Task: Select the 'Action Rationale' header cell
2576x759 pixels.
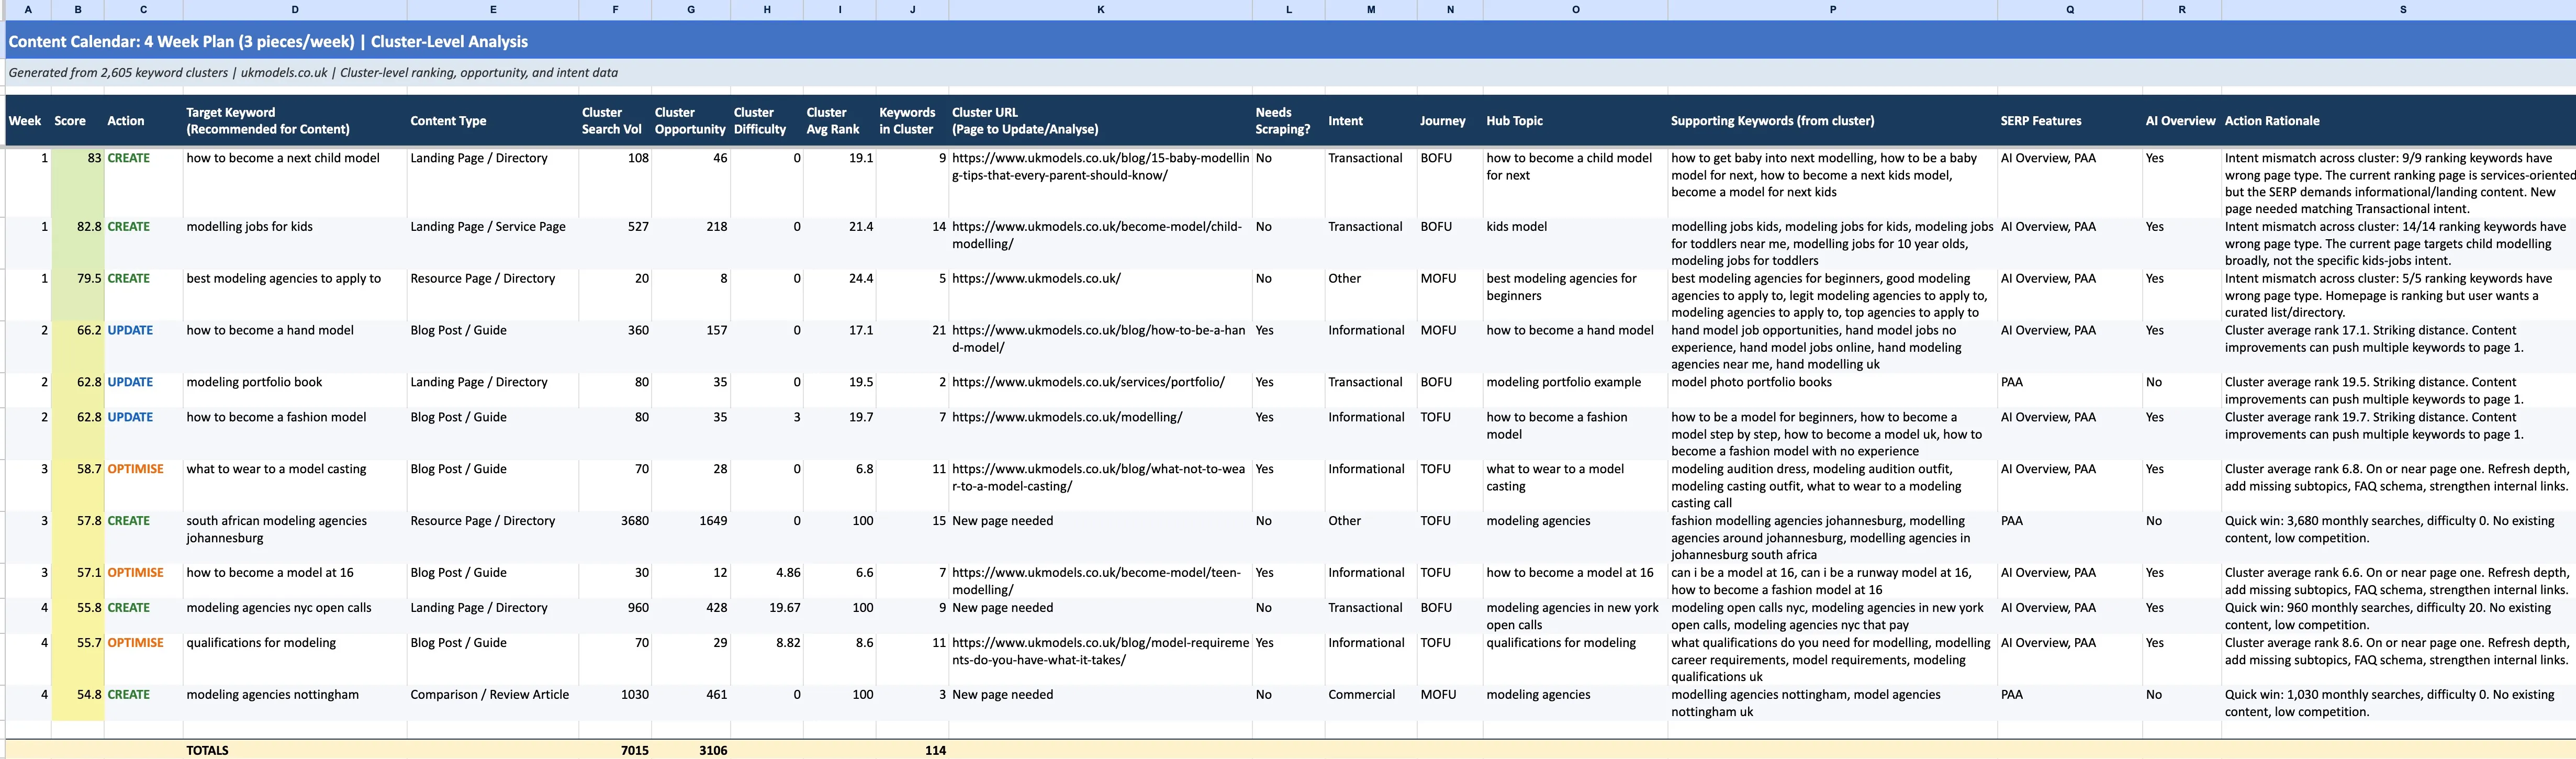Action: coord(2271,121)
